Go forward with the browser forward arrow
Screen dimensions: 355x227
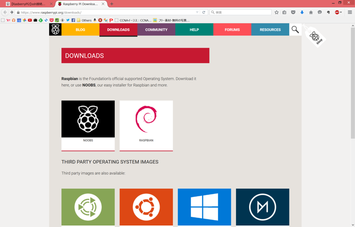[12, 12]
